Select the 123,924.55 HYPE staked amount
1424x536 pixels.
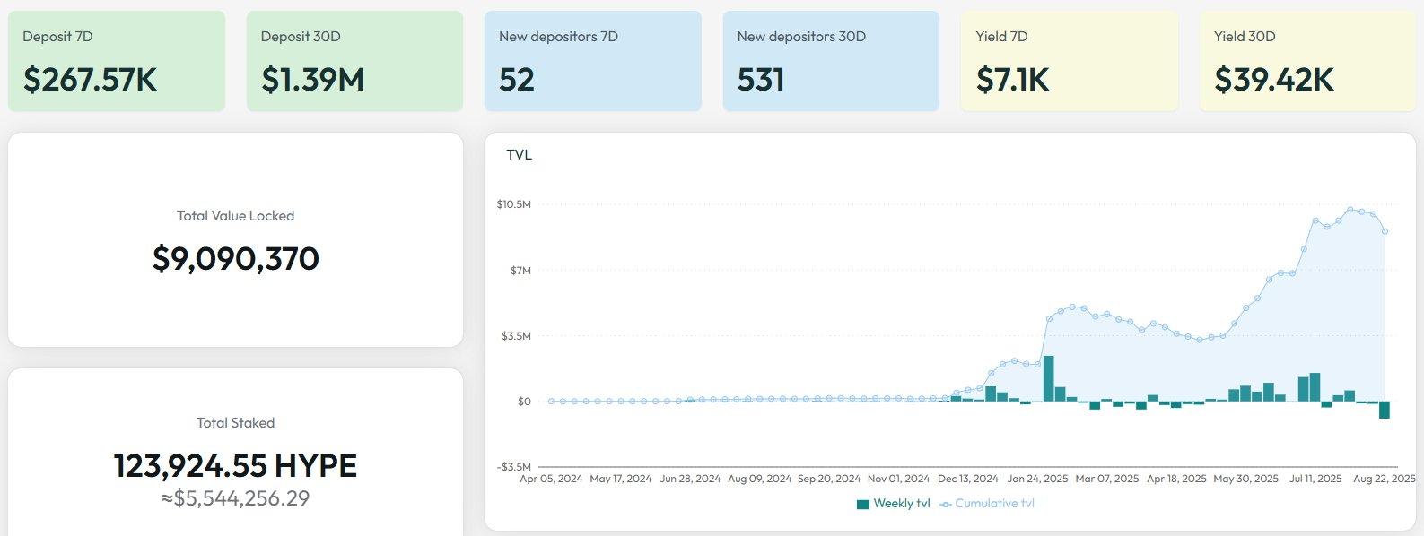coord(235,466)
